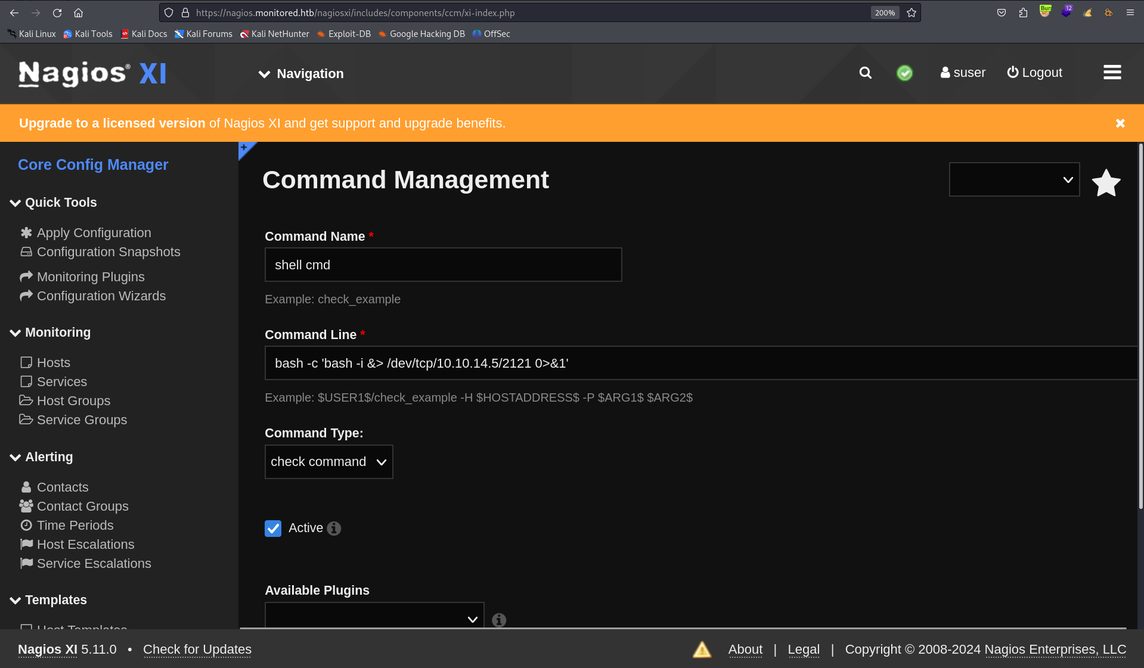Click the info icon beside Available Plugins
Screen dimensions: 1144x668
coord(499,620)
